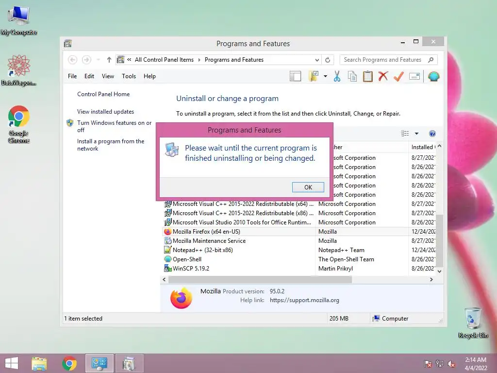Open the View menu
The height and width of the screenshot is (373, 497).
coord(108,76)
